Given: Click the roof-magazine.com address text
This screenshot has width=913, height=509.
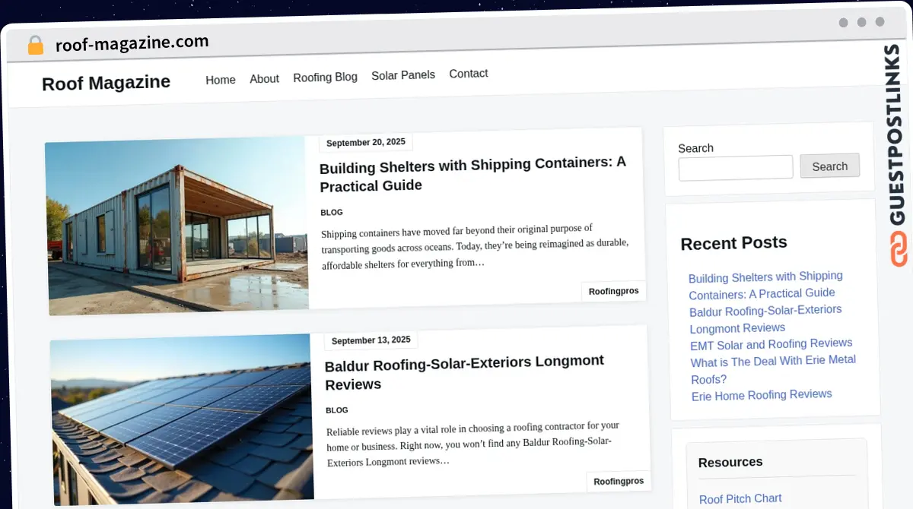Looking at the screenshot, I should click(132, 43).
